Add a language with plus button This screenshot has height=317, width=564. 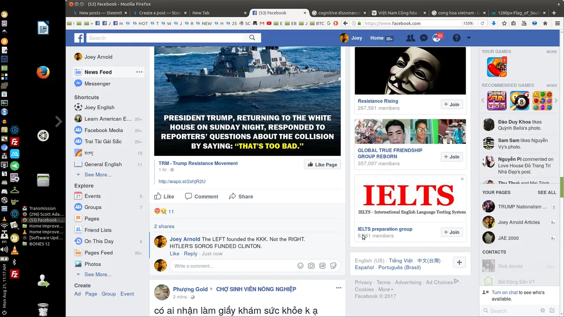click(x=459, y=262)
